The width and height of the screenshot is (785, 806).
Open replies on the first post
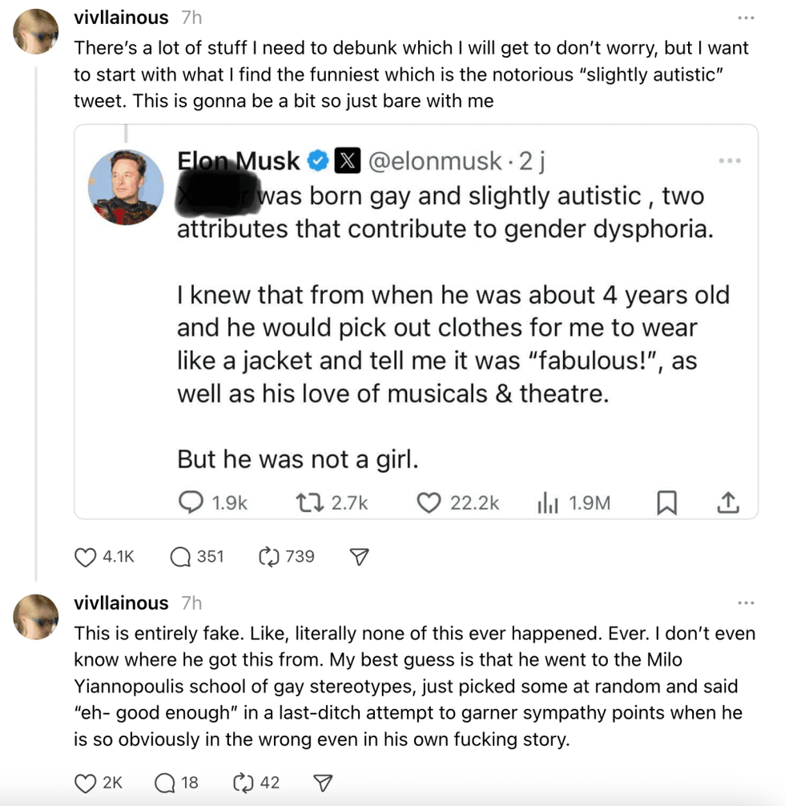tap(181, 556)
